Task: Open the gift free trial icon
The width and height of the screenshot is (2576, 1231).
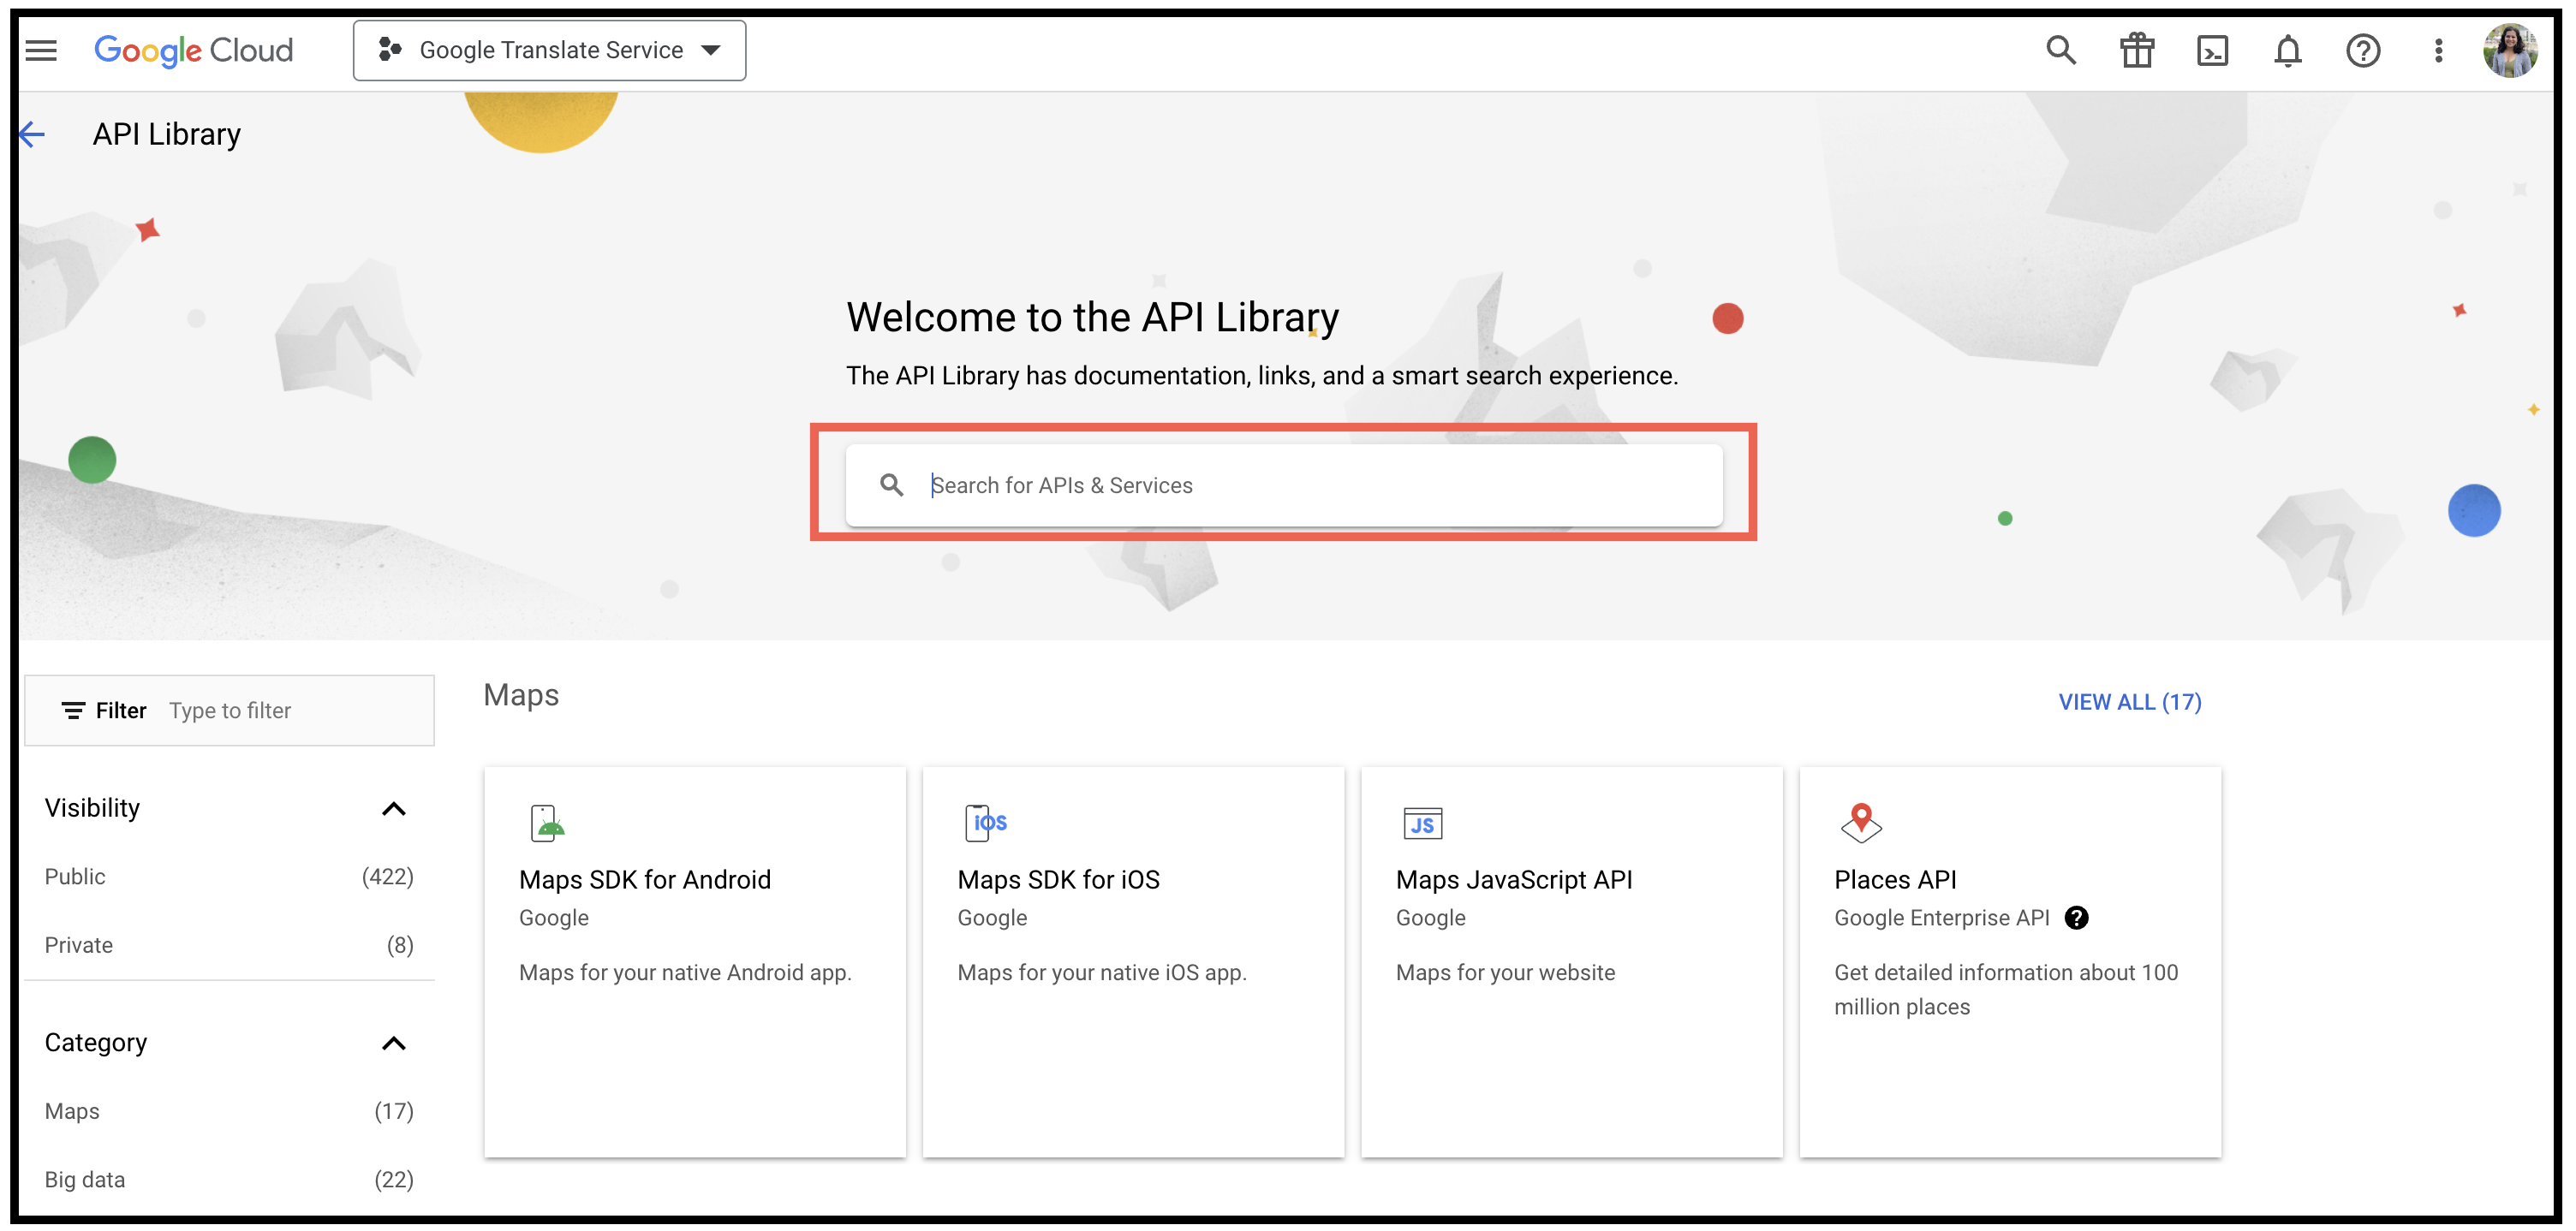Action: coord(2137,50)
